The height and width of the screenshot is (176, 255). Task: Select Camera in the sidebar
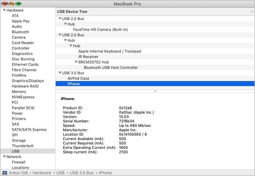19,37
